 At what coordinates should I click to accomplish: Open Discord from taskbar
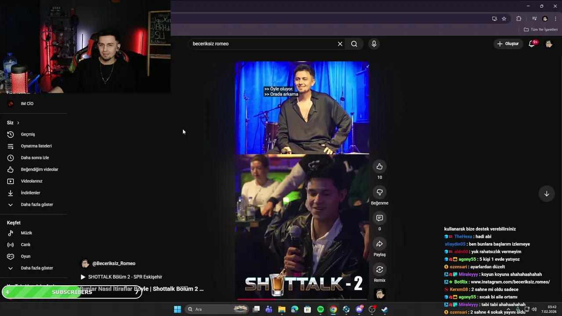coord(359,309)
